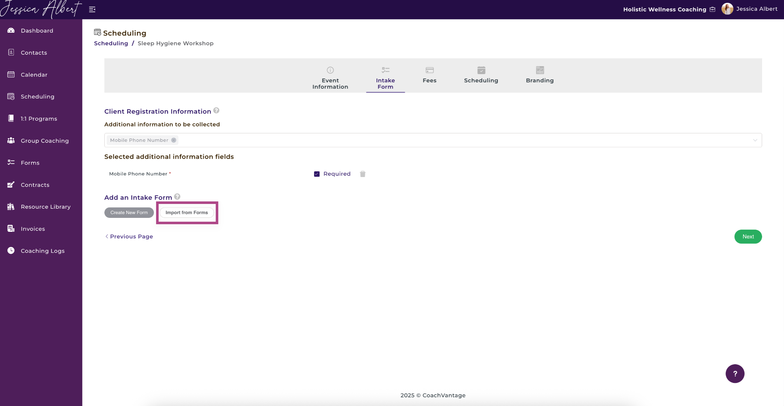784x406 pixels.
Task: Click inside the additional information select field
Action: point(433,140)
